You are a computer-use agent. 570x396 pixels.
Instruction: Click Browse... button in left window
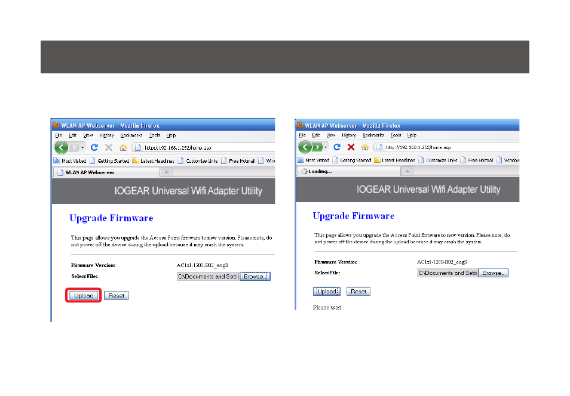[255, 277]
